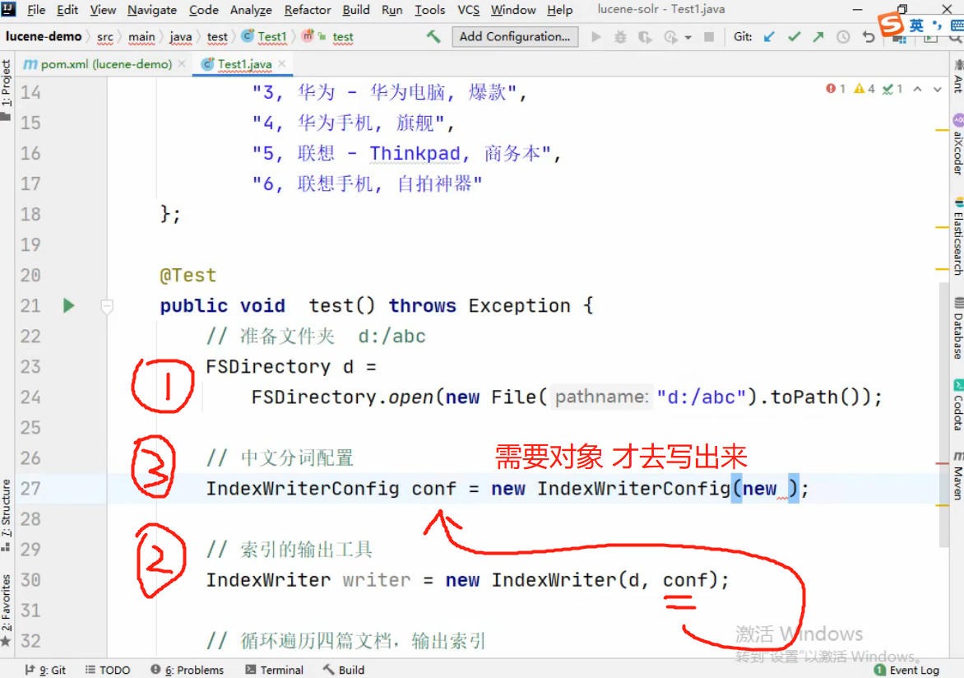Image resolution: width=964 pixels, height=678 pixels.
Task: Open the Code menu
Action: click(x=203, y=10)
